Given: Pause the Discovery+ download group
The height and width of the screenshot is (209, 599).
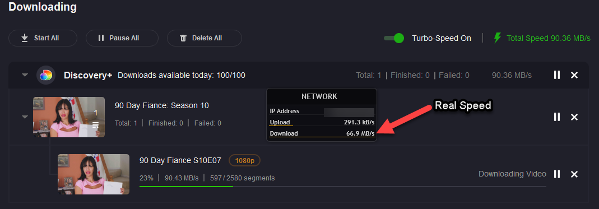Looking at the screenshot, I should pos(556,75).
